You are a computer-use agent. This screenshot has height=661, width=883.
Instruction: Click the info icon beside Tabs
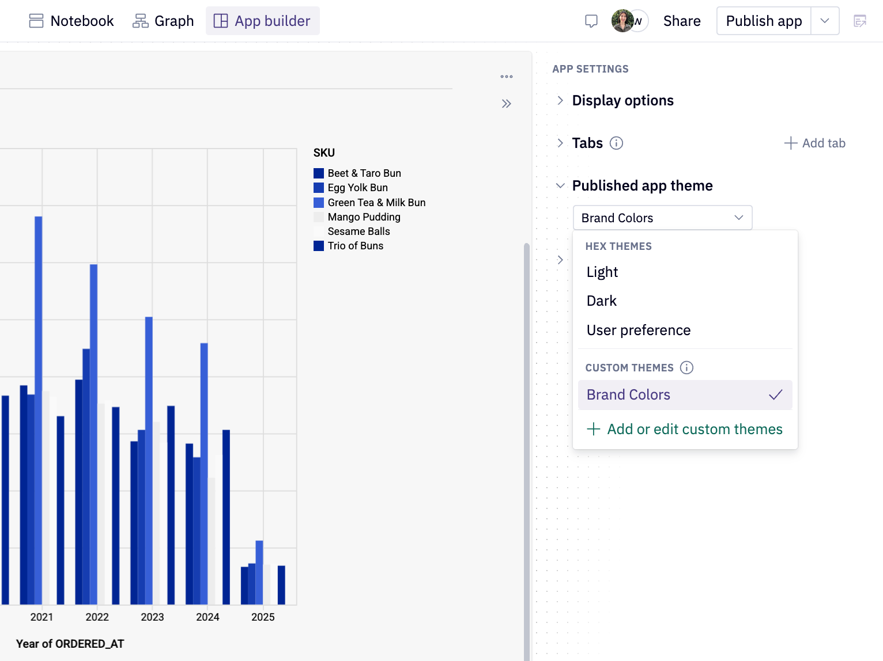(616, 143)
